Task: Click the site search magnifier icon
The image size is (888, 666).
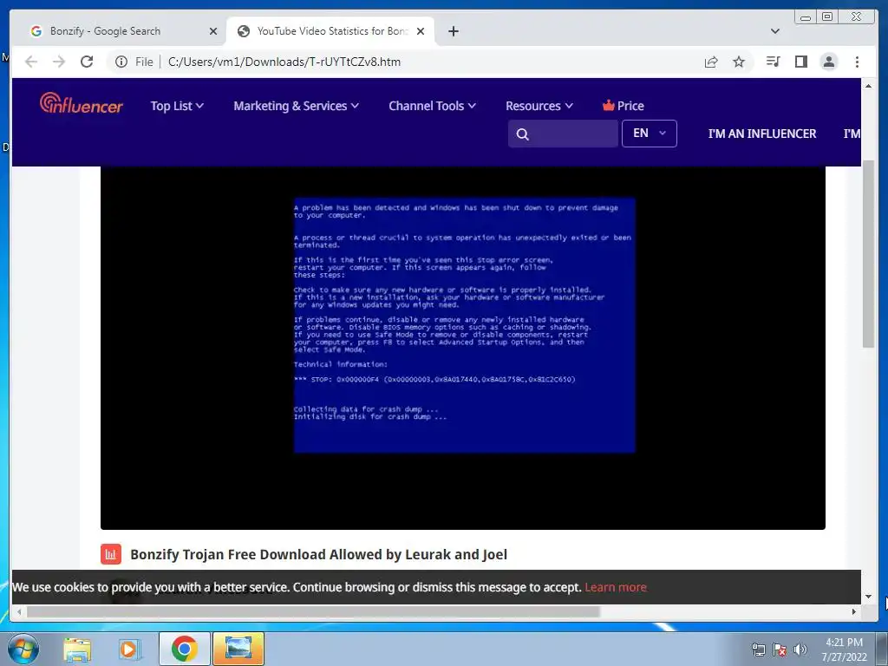Action: [x=523, y=134]
